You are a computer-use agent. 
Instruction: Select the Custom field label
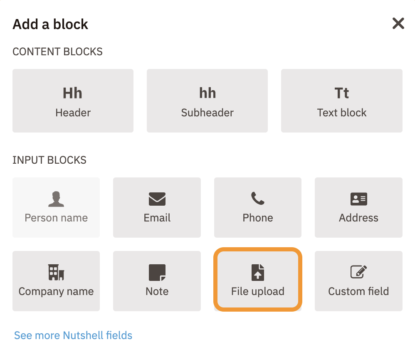[x=358, y=291]
